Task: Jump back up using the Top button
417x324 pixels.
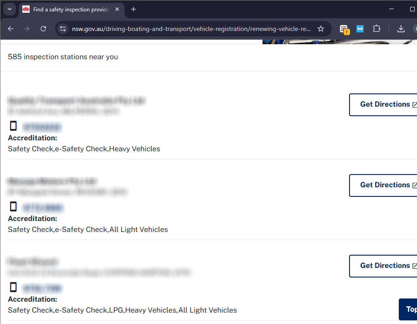Action: pos(409,309)
